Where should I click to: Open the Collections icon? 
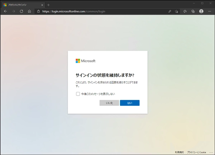(193, 11)
